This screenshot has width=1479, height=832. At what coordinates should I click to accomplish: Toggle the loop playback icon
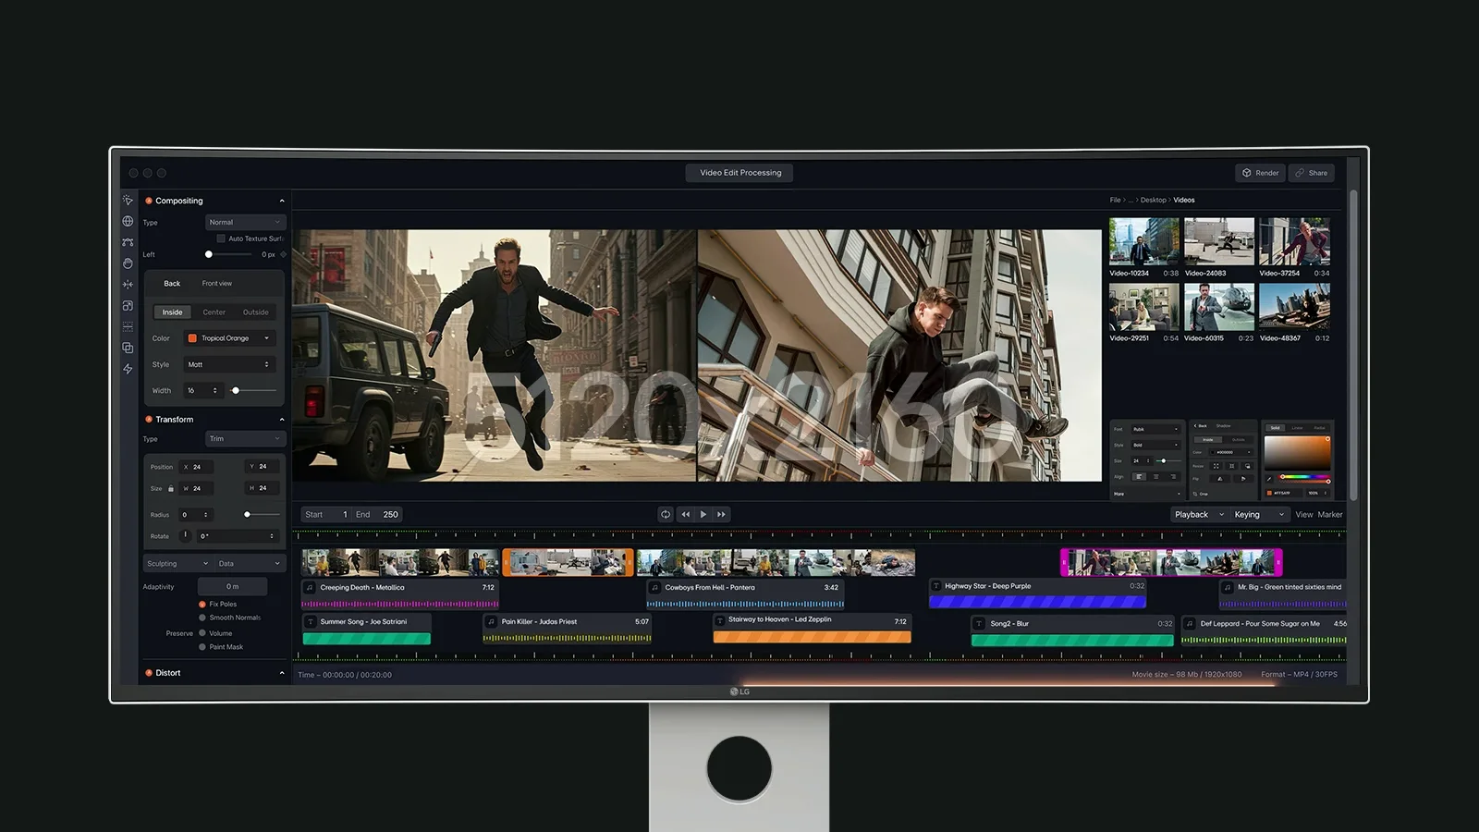click(x=665, y=514)
